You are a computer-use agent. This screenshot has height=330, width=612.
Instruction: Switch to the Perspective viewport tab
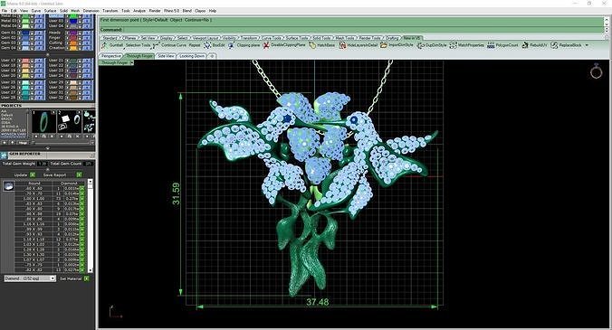tap(111, 56)
